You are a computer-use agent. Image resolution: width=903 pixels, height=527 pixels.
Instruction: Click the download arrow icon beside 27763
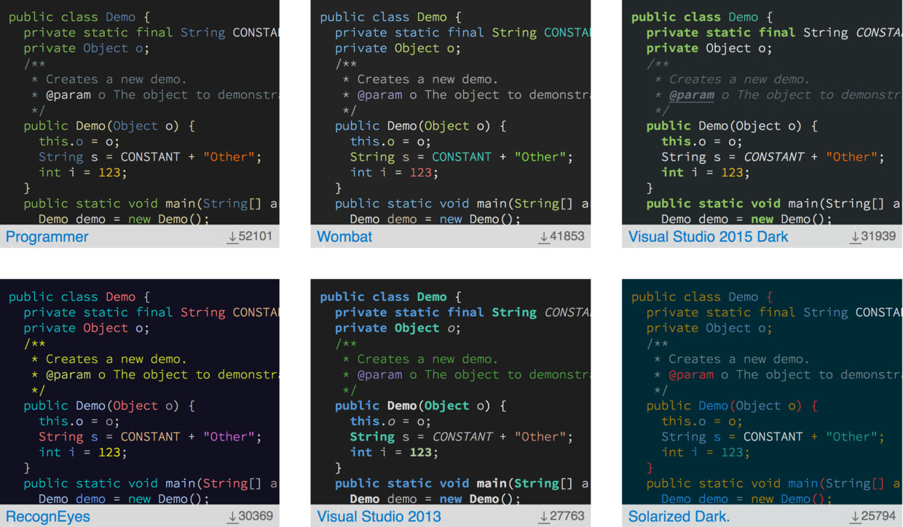click(x=544, y=517)
